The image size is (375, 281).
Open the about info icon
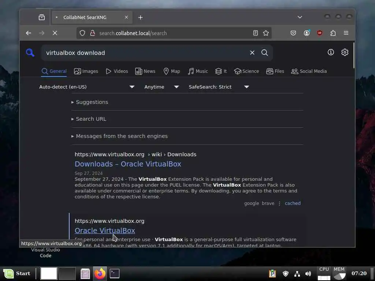point(331,52)
